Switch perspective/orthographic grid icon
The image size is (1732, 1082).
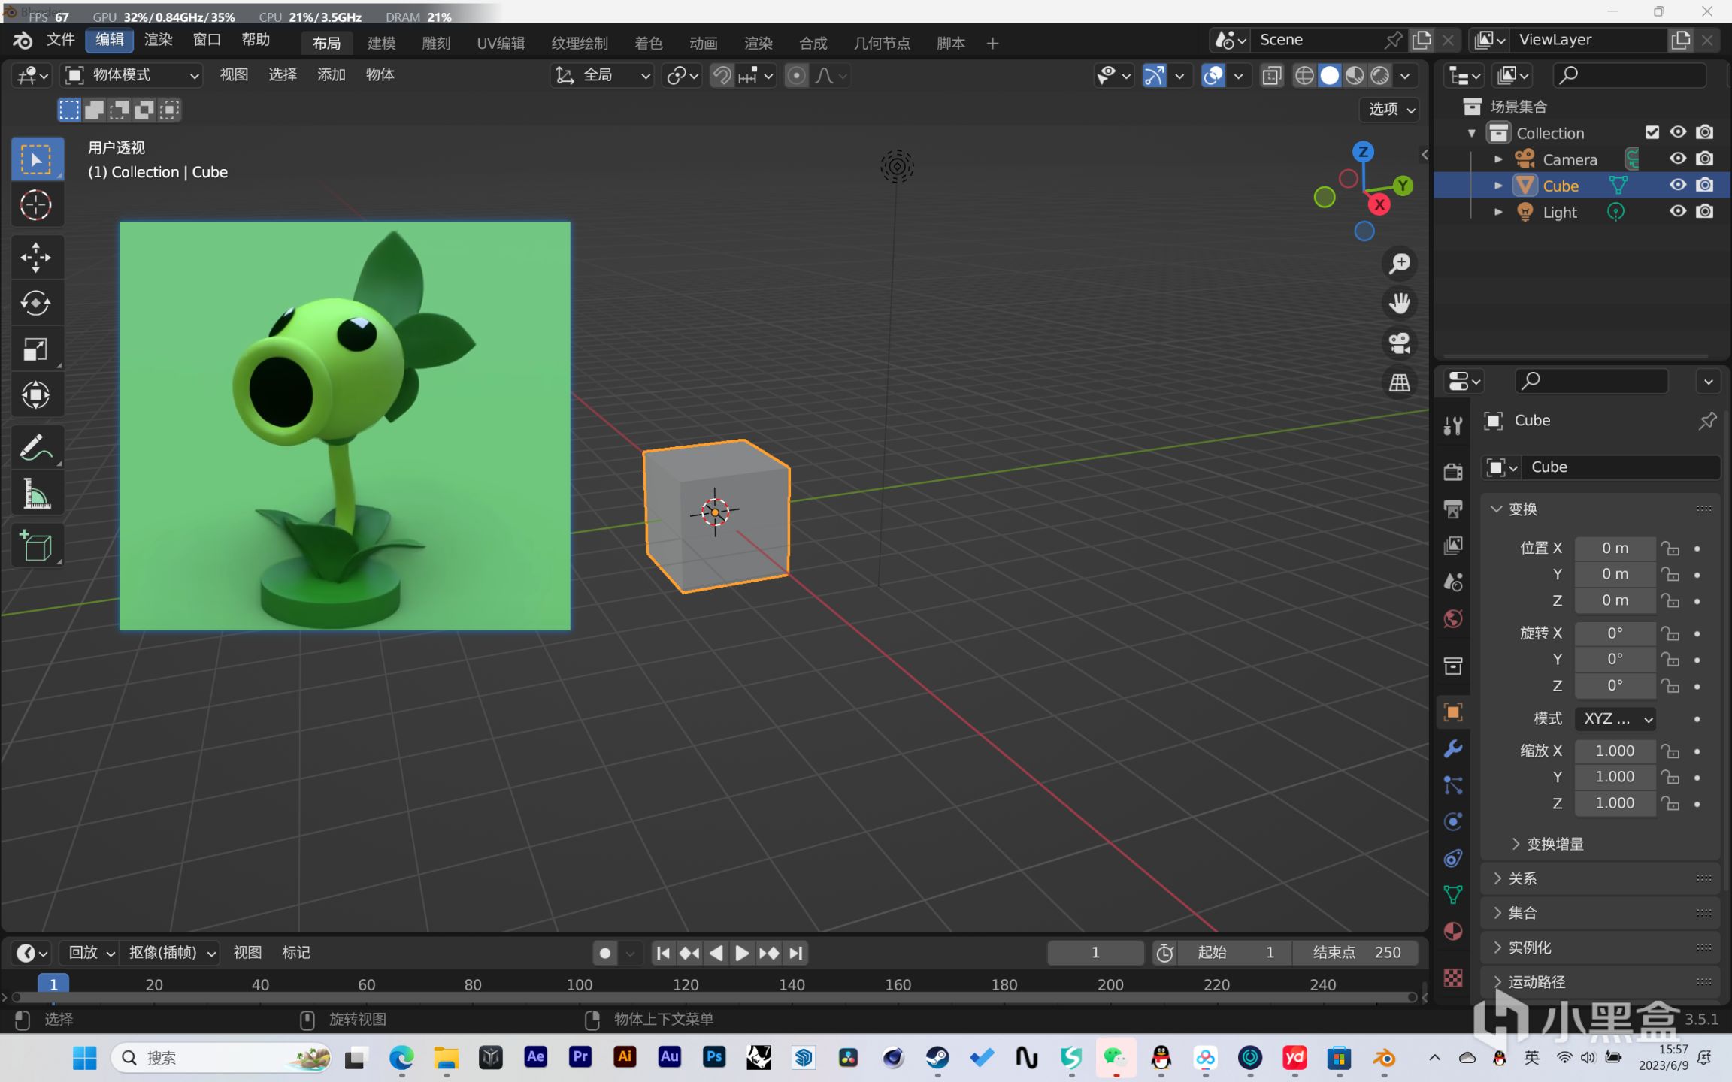(1400, 383)
